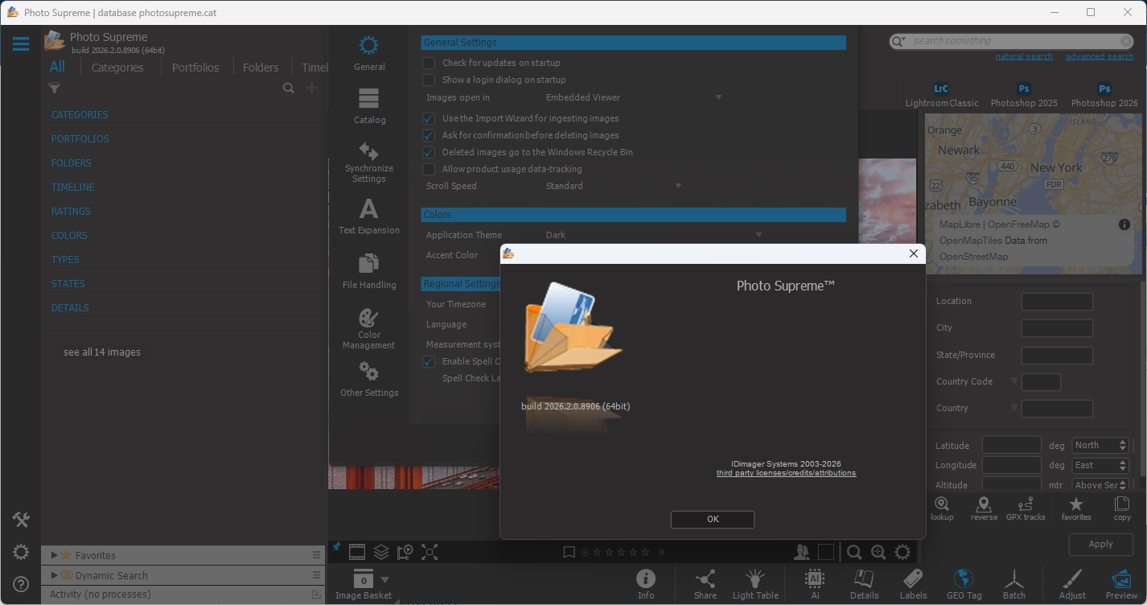Click OK in the About dialog

tap(712, 519)
